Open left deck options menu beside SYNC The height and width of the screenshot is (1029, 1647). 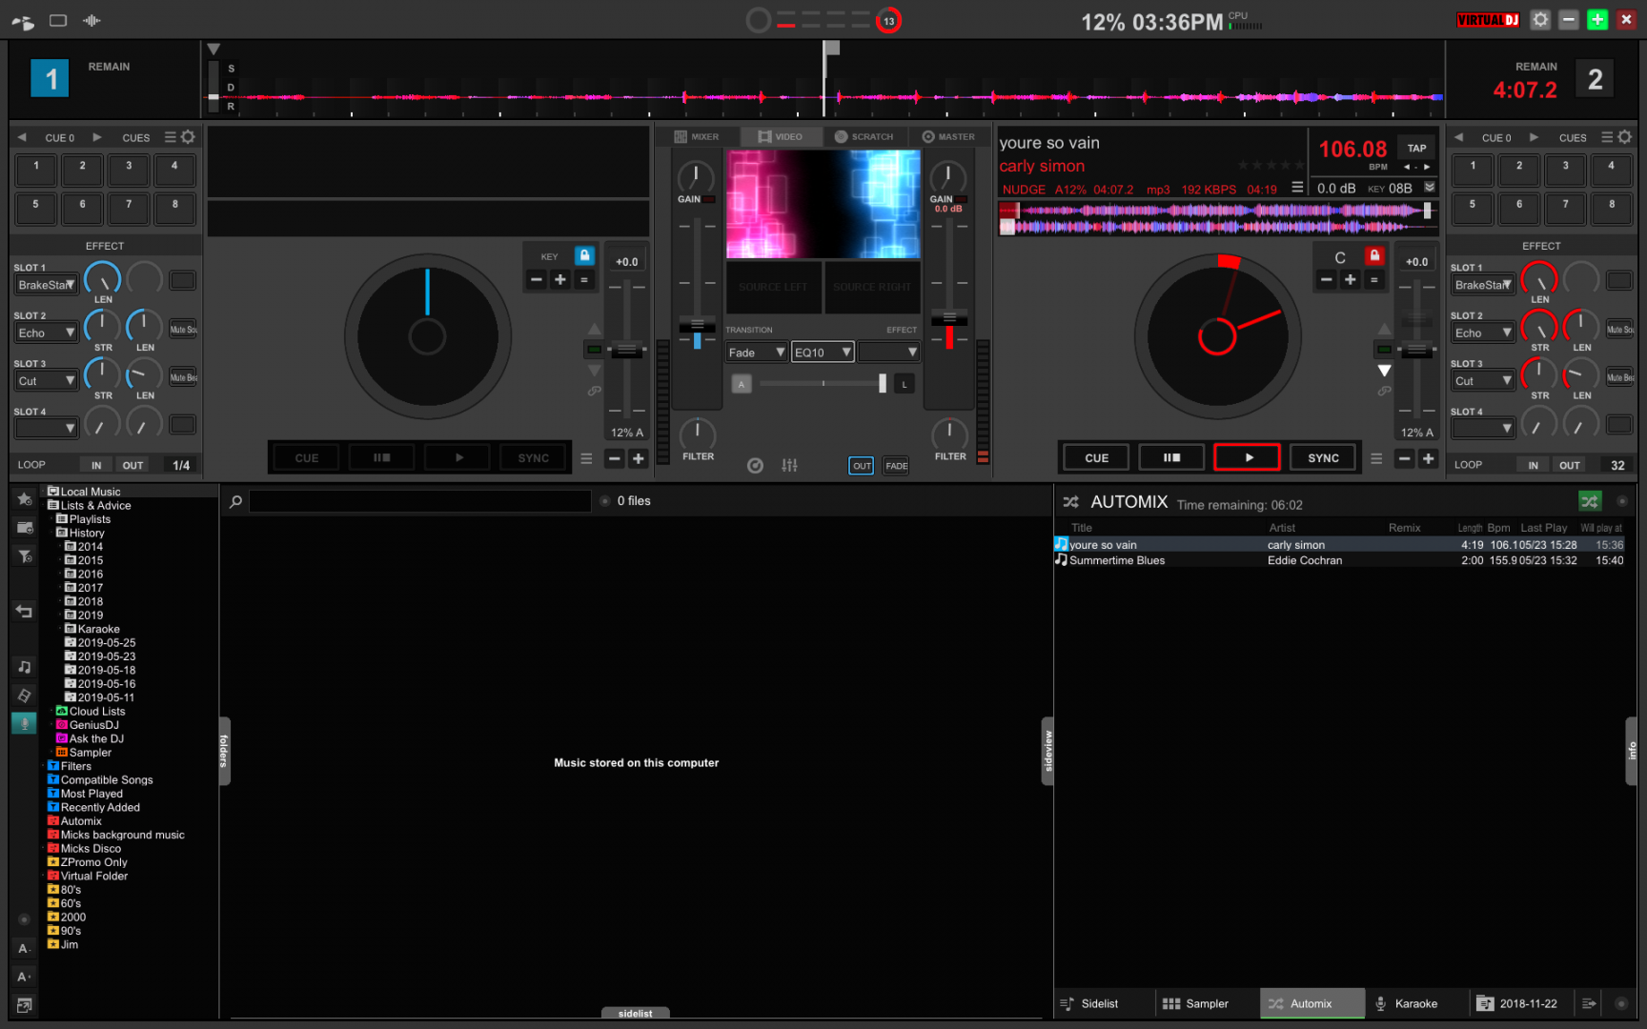pos(586,458)
